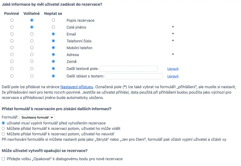The image size is (241, 166).
Task: Set Další oblast s textem to Volitelné
Action: (x=32, y=76)
